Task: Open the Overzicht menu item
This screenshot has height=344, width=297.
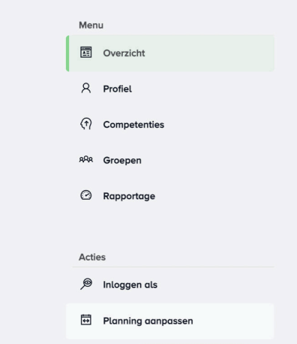Action: [x=170, y=53]
